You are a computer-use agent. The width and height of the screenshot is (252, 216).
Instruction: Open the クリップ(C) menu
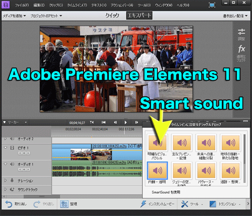point(56,5)
